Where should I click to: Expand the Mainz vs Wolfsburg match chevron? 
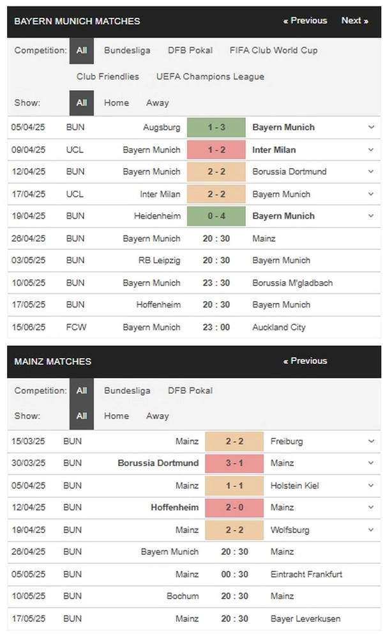(371, 530)
